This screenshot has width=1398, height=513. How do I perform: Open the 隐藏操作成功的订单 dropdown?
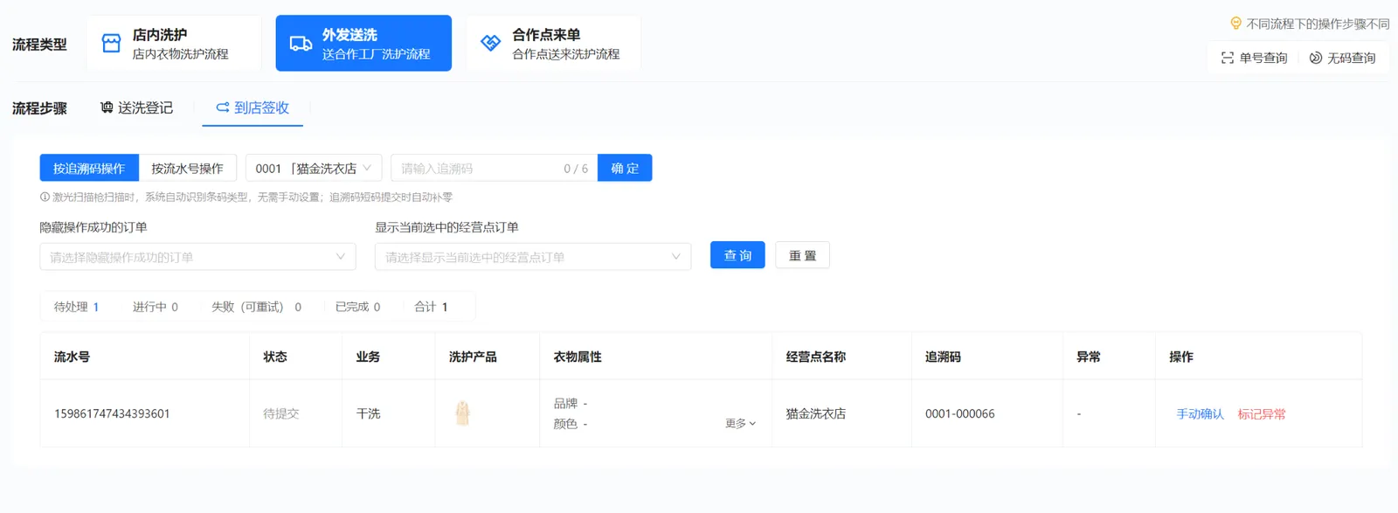(x=197, y=257)
